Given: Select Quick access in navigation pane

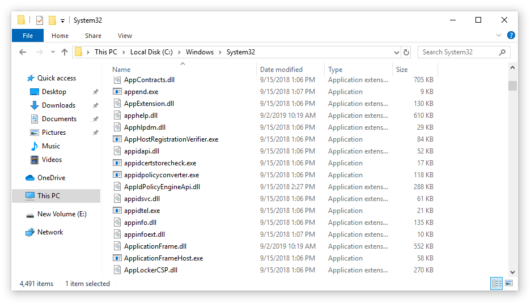Looking at the screenshot, I should coord(57,78).
